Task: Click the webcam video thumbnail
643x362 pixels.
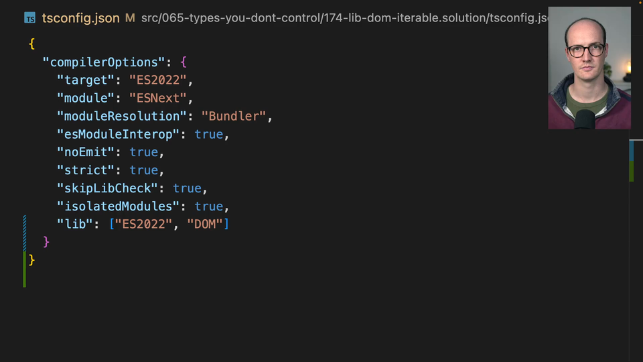Action: coord(589,68)
